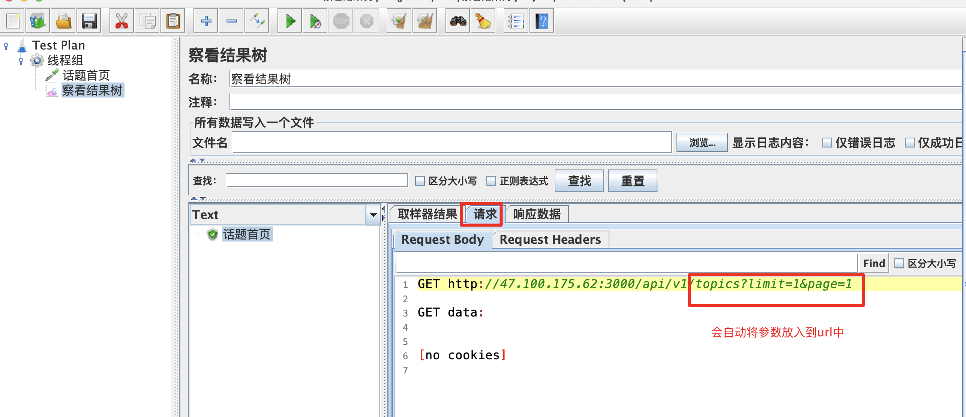The image size is (966, 417).
Task: Click the Clear all broom icon
Action: [x=425, y=21]
